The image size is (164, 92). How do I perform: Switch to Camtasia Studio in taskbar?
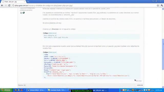tap(57, 90)
